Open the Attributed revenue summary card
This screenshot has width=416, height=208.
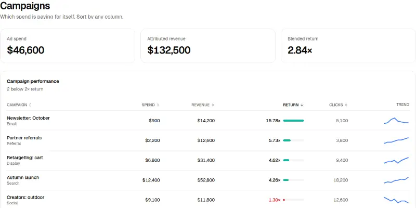click(207, 46)
